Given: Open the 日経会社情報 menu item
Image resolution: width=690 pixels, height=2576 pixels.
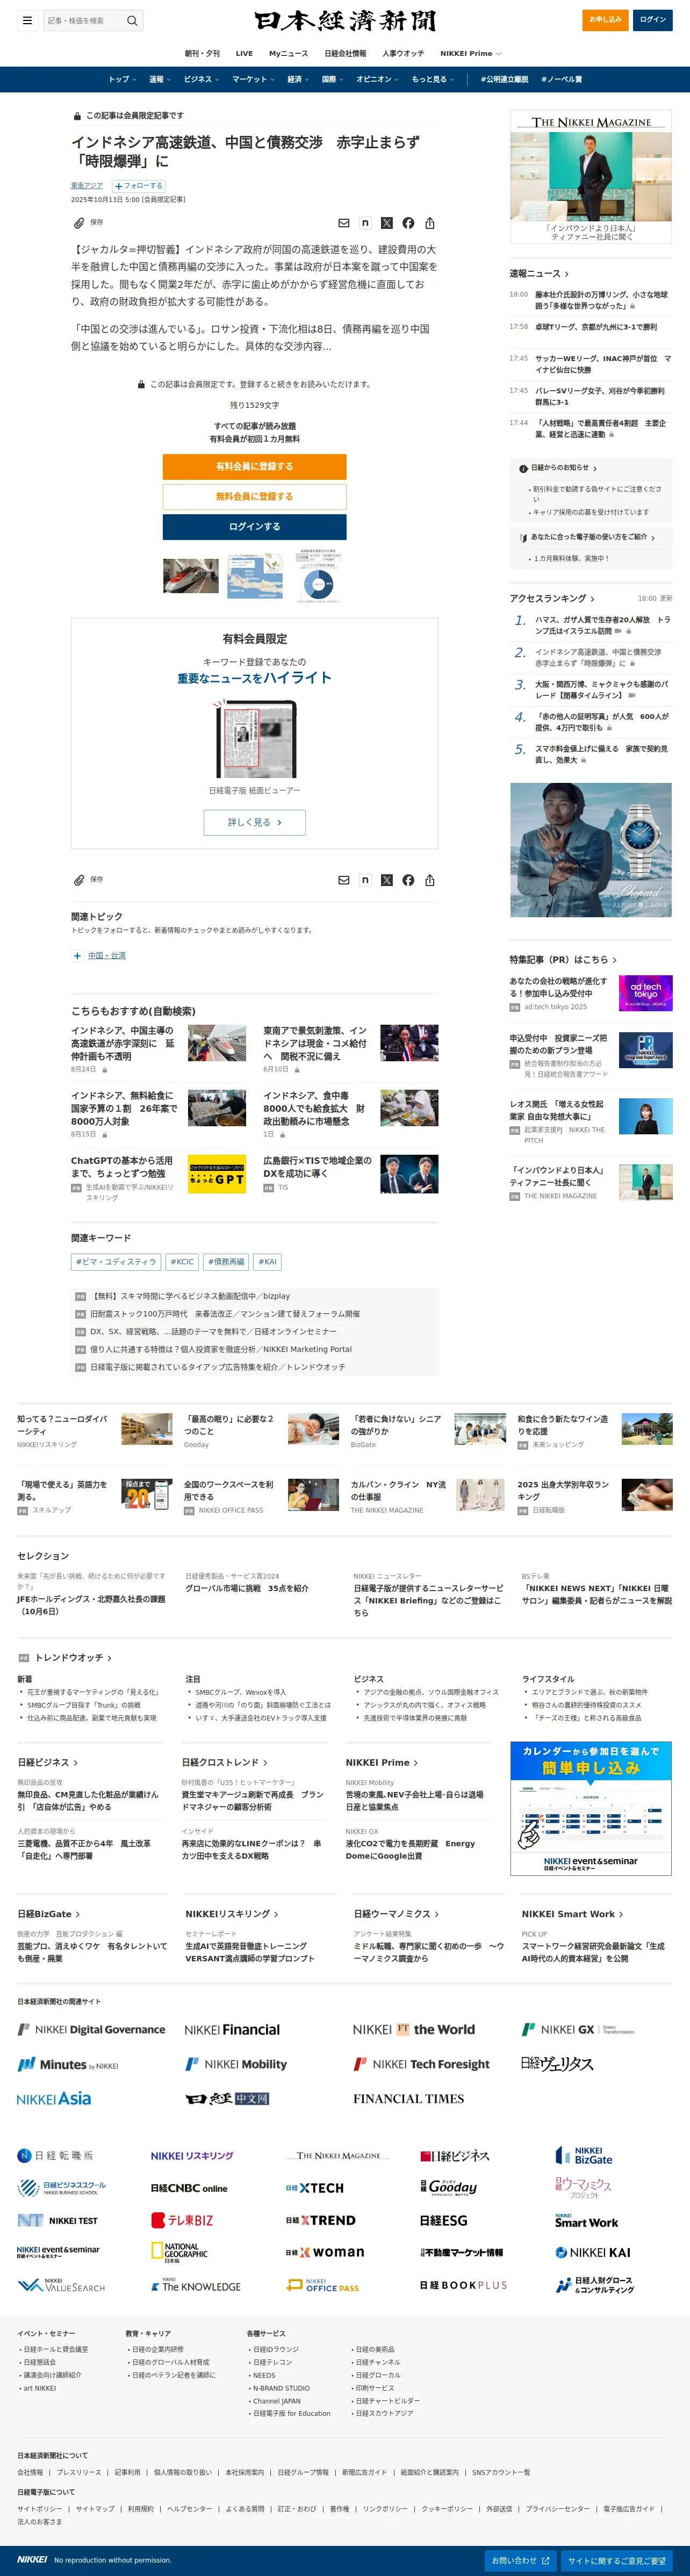Looking at the screenshot, I should click(x=345, y=54).
